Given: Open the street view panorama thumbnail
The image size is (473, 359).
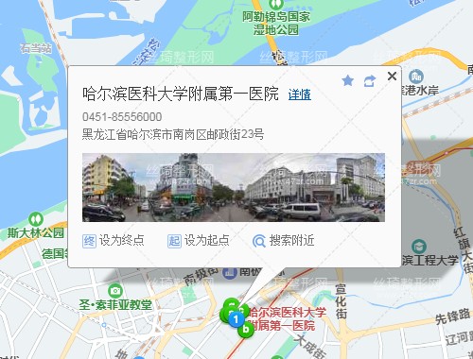Looking at the screenshot, I should 234,187.
